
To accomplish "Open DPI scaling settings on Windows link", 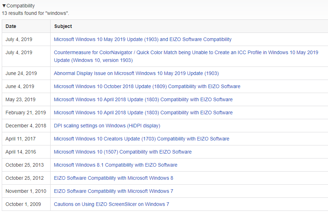I will 107,126.
